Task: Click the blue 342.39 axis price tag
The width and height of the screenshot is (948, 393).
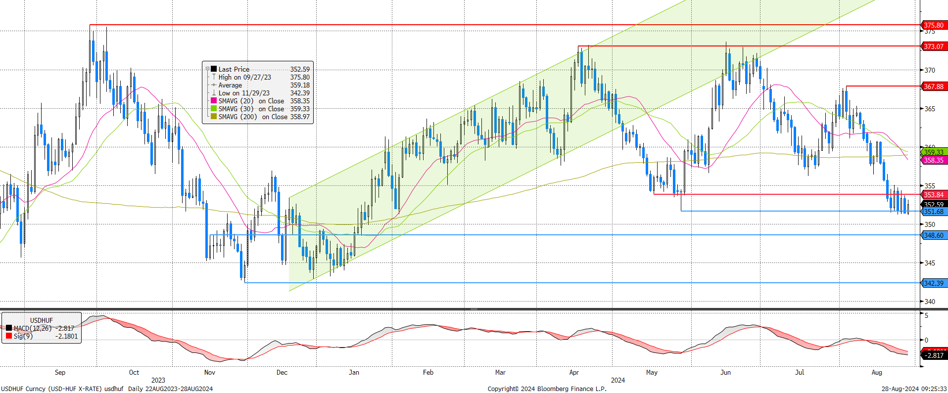Action: 934,283
